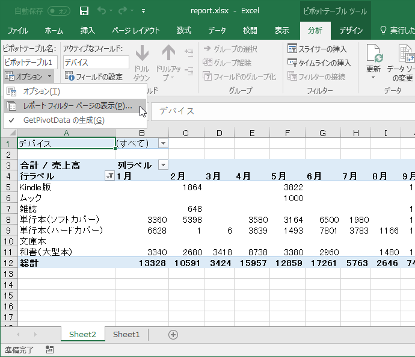Select the Sheet2 sheet tab
The image size is (415, 357).
pos(82,335)
